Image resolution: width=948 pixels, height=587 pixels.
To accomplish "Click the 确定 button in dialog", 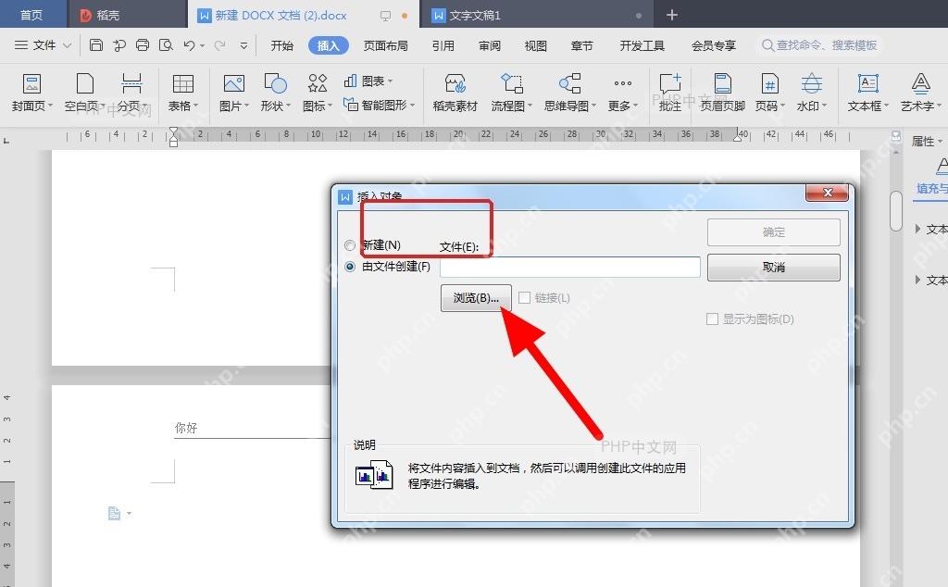I will 773,232.
